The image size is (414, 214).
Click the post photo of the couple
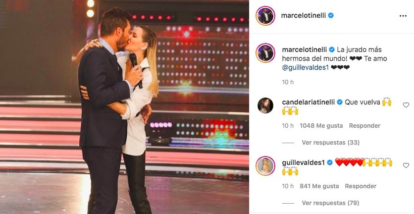[x=124, y=107]
